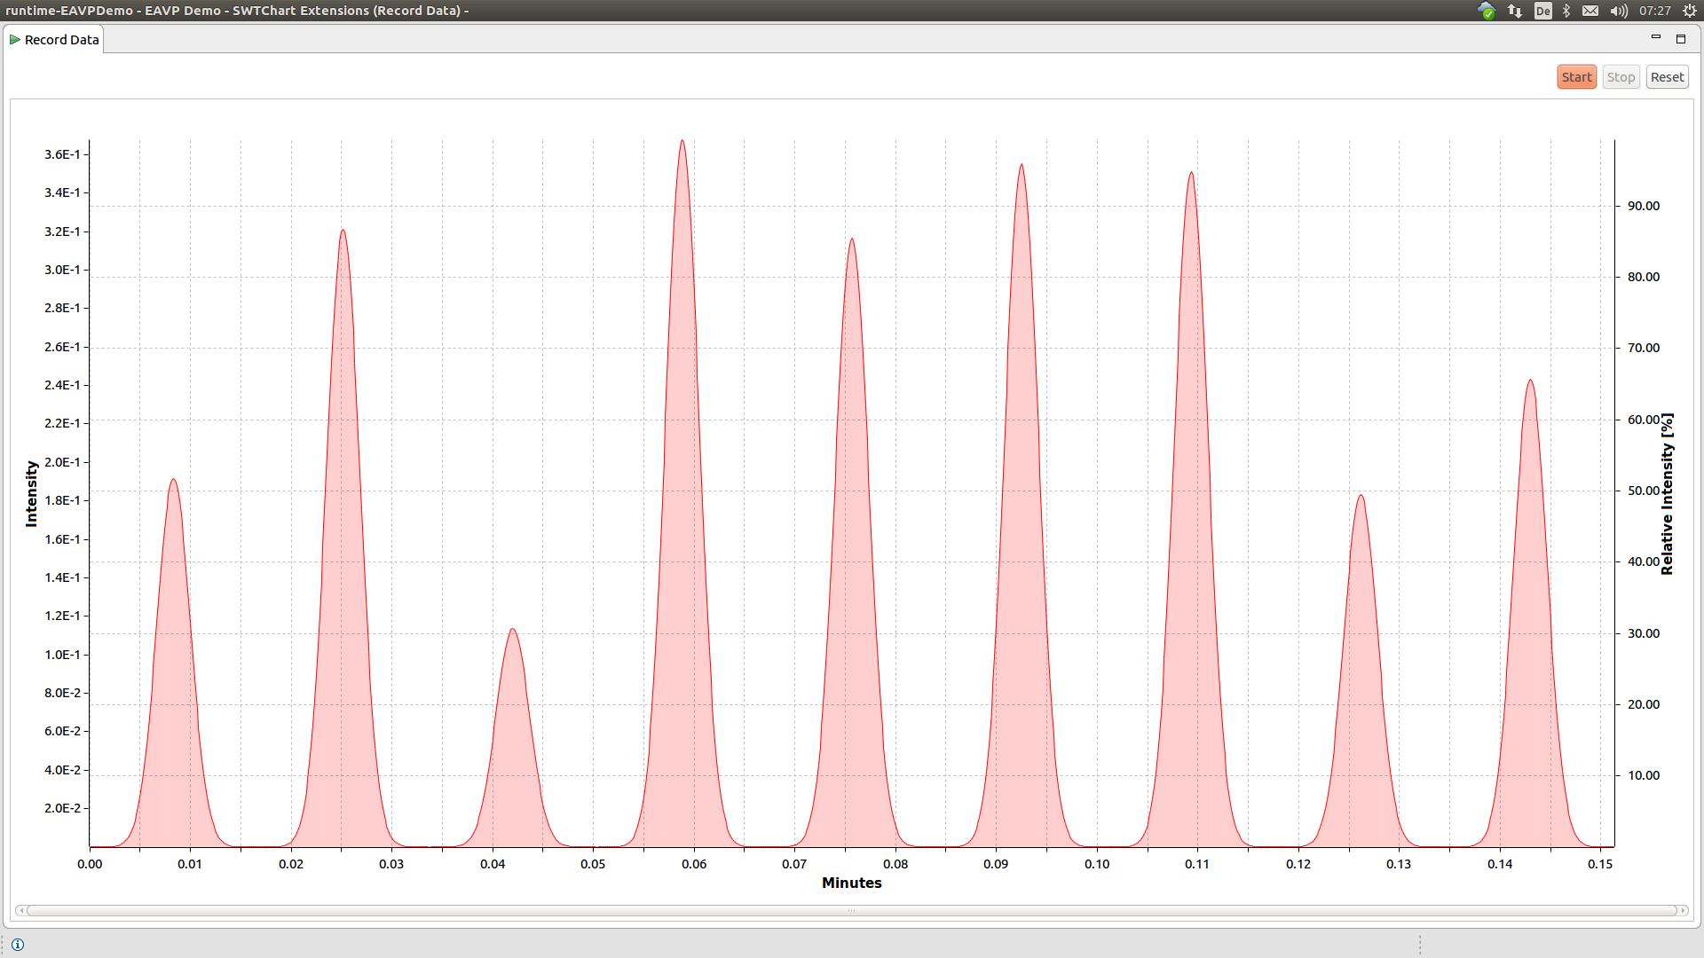Open the sound volume tray menu
This screenshot has width=1704, height=958.
1619,11
